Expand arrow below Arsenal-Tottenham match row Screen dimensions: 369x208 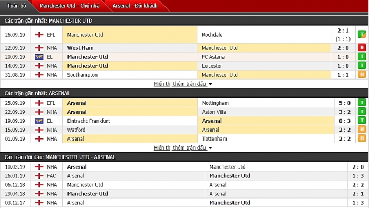pyautogui.click(x=210, y=148)
